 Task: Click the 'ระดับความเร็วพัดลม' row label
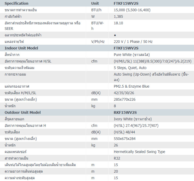19,68
